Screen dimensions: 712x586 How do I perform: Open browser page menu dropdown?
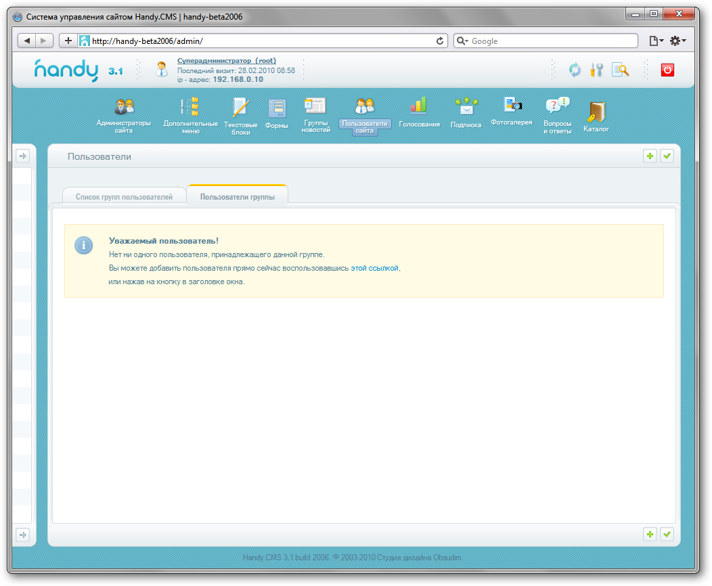click(x=656, y=41)
